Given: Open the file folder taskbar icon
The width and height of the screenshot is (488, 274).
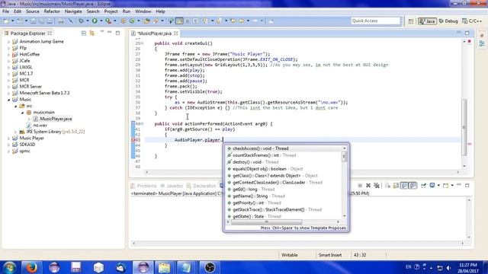Looking at the screenshot, I should (x=165, y=267).
